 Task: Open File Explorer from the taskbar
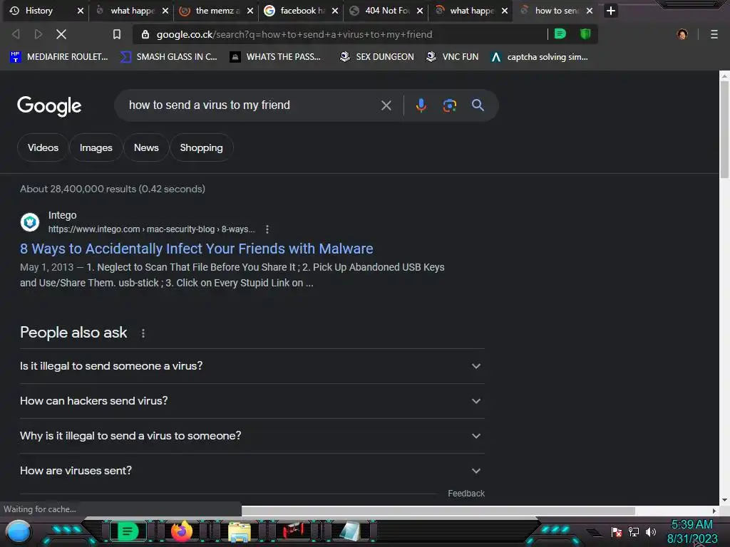(240, 531)
